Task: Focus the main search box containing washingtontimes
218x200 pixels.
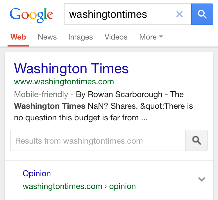Action: pyautogui.click(x=119, y=14)
